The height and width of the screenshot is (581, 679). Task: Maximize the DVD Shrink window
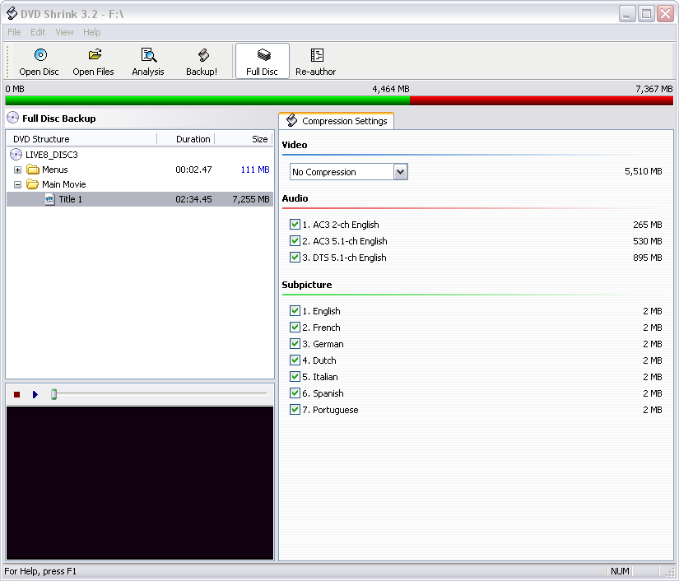(x=647, y=14)
